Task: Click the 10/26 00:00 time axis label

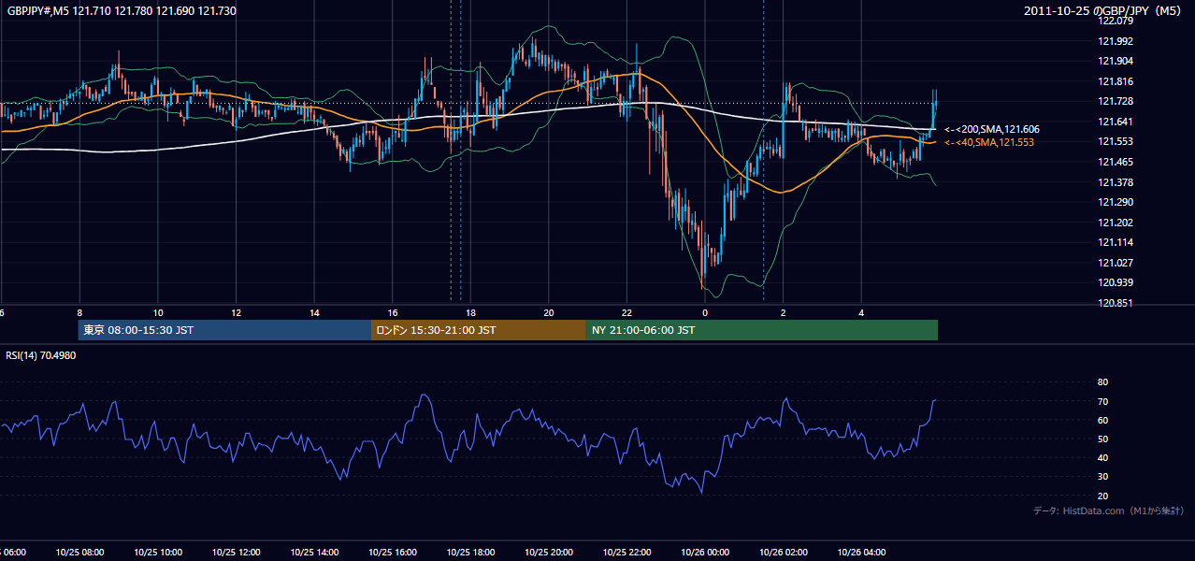Action: click(705, 553)
